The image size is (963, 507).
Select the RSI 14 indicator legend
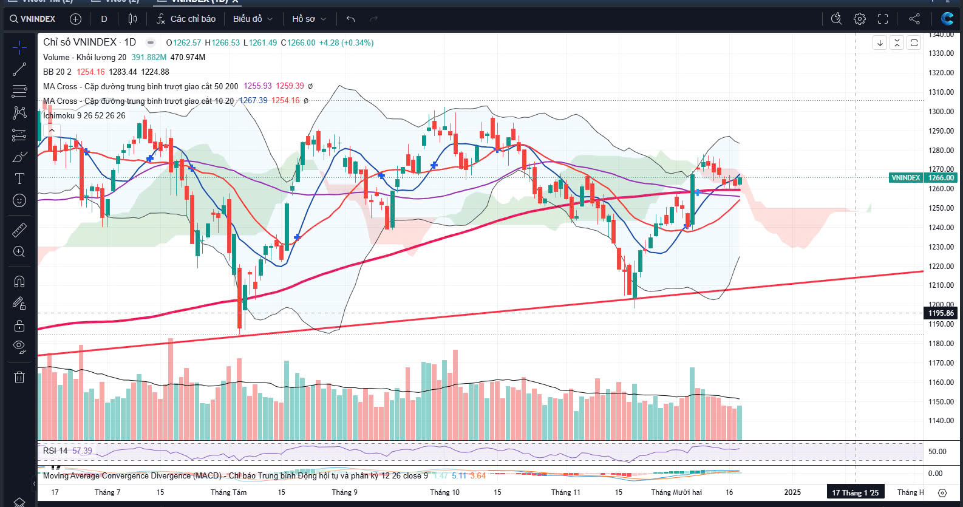tap(55, 451)
